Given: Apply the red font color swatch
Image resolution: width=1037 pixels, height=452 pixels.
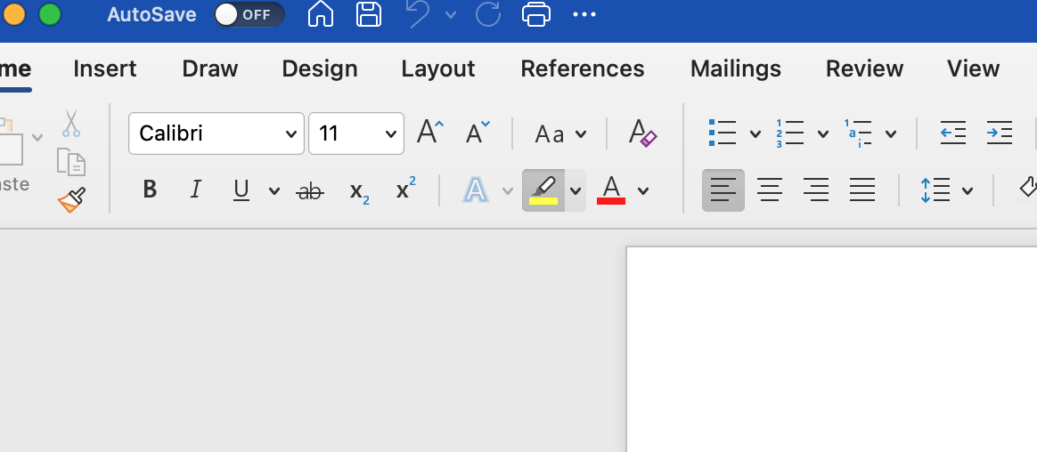Looking at the screenshot, I should 611,190.
